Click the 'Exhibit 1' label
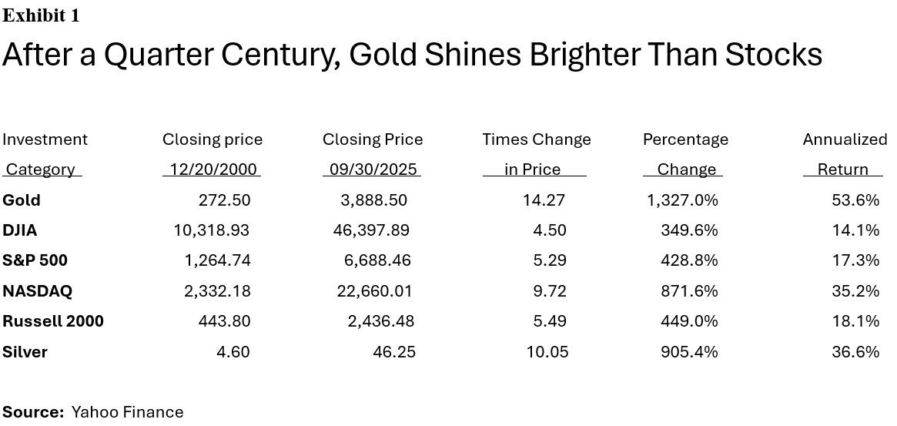The image size is (897, 426). click(x=41, y=15)
